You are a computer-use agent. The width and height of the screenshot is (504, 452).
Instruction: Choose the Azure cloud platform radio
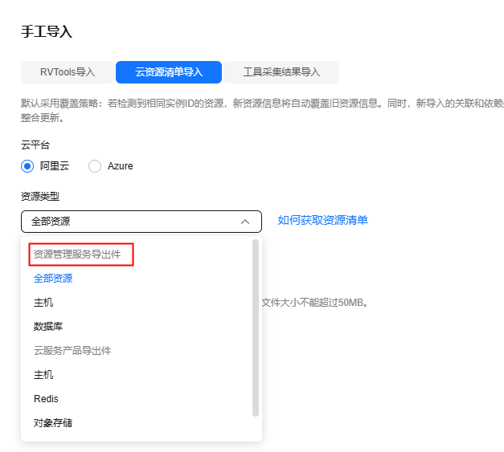[95, 166]
